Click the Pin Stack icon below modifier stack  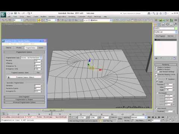coord(156,58)
